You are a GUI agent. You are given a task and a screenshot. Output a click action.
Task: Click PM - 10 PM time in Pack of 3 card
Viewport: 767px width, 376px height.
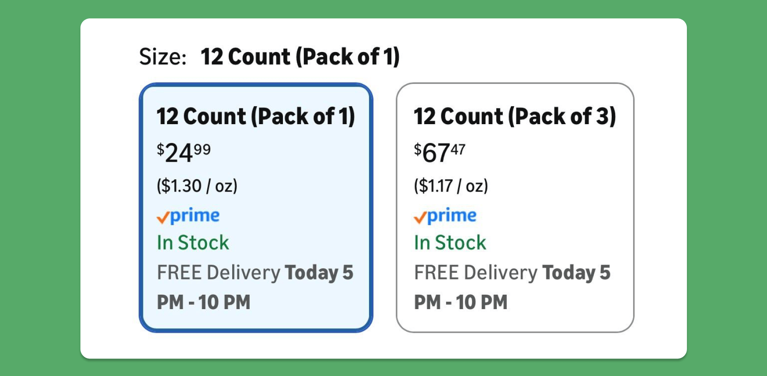pyautogui.click(x=461, y=302)
